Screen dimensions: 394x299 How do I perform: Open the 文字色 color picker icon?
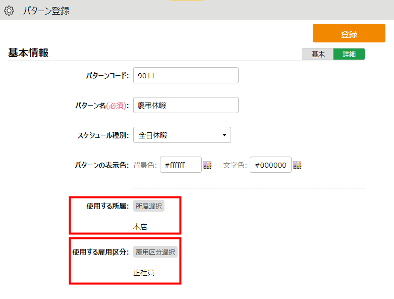297,165
